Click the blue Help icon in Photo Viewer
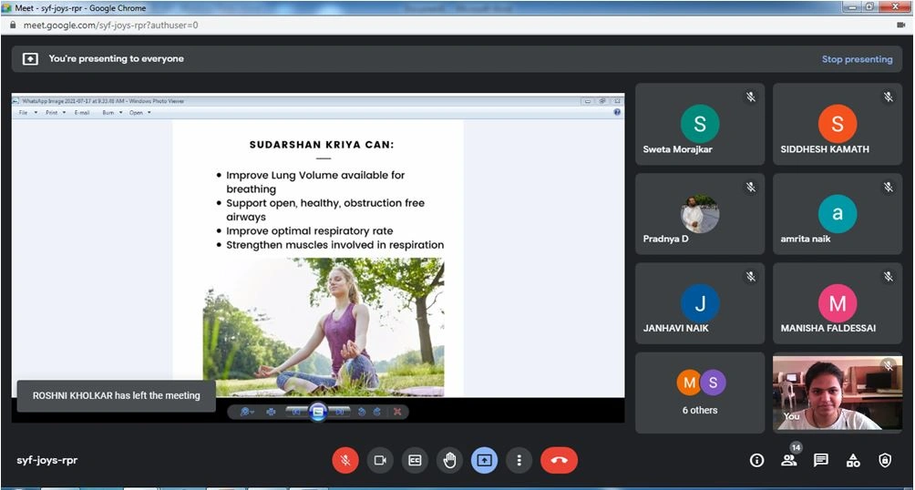Viewport: 915px width, 490px height. pyautogui.click(x=617, y=113)
